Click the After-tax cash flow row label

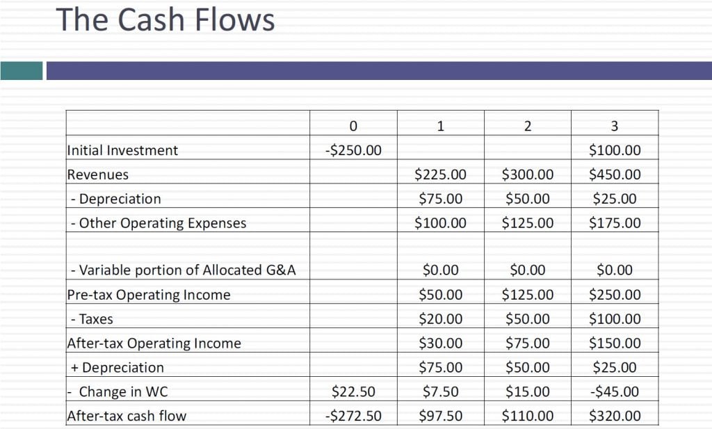point(127,416)
